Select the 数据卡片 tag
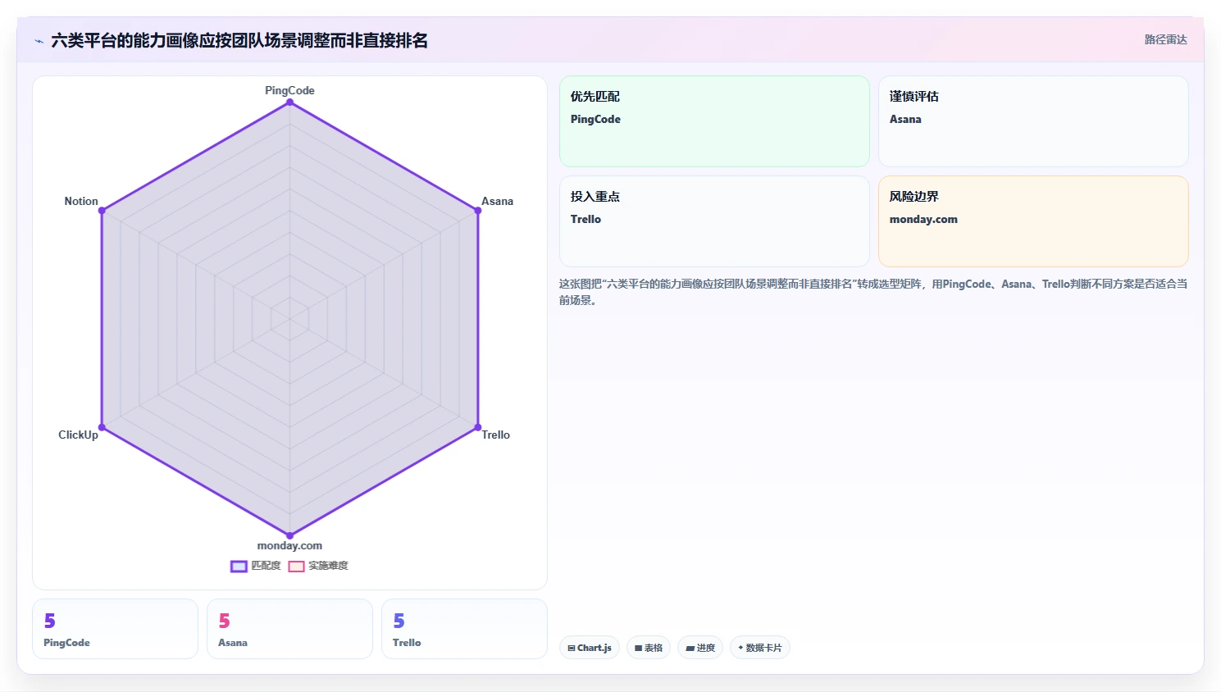This screenshot has height=692, width=1221. pos(760,648)
